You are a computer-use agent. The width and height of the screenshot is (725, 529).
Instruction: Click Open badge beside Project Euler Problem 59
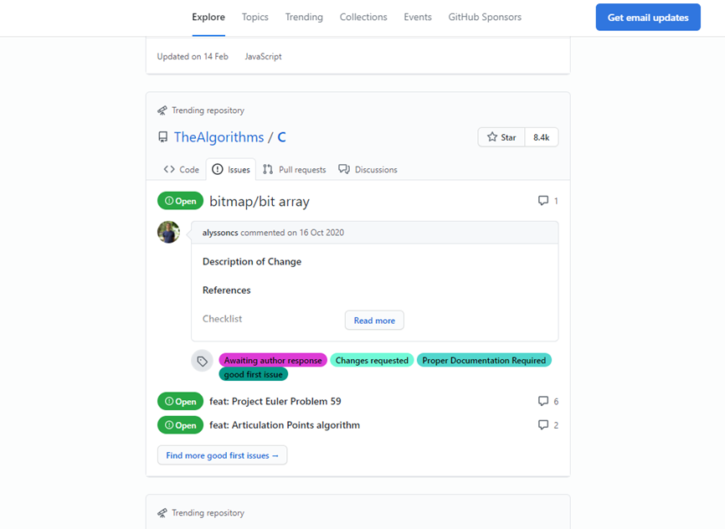[180, 402]
